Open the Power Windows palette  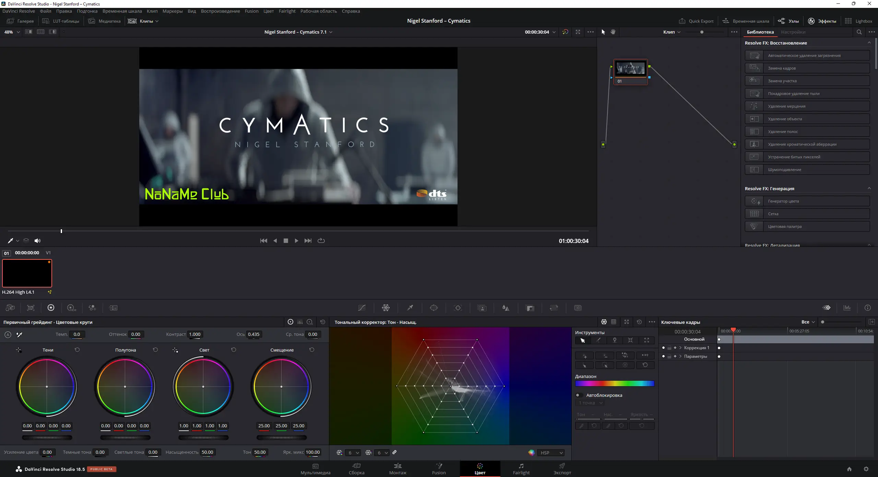coord(434,308)
